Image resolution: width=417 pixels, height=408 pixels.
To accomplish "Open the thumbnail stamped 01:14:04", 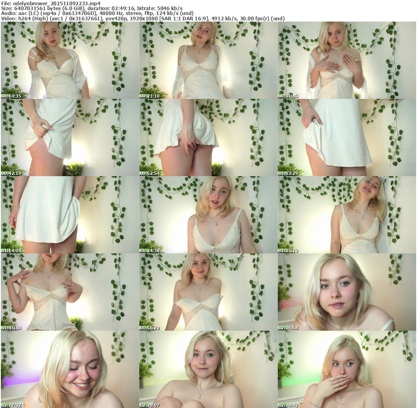I will (x=70, y=215).
